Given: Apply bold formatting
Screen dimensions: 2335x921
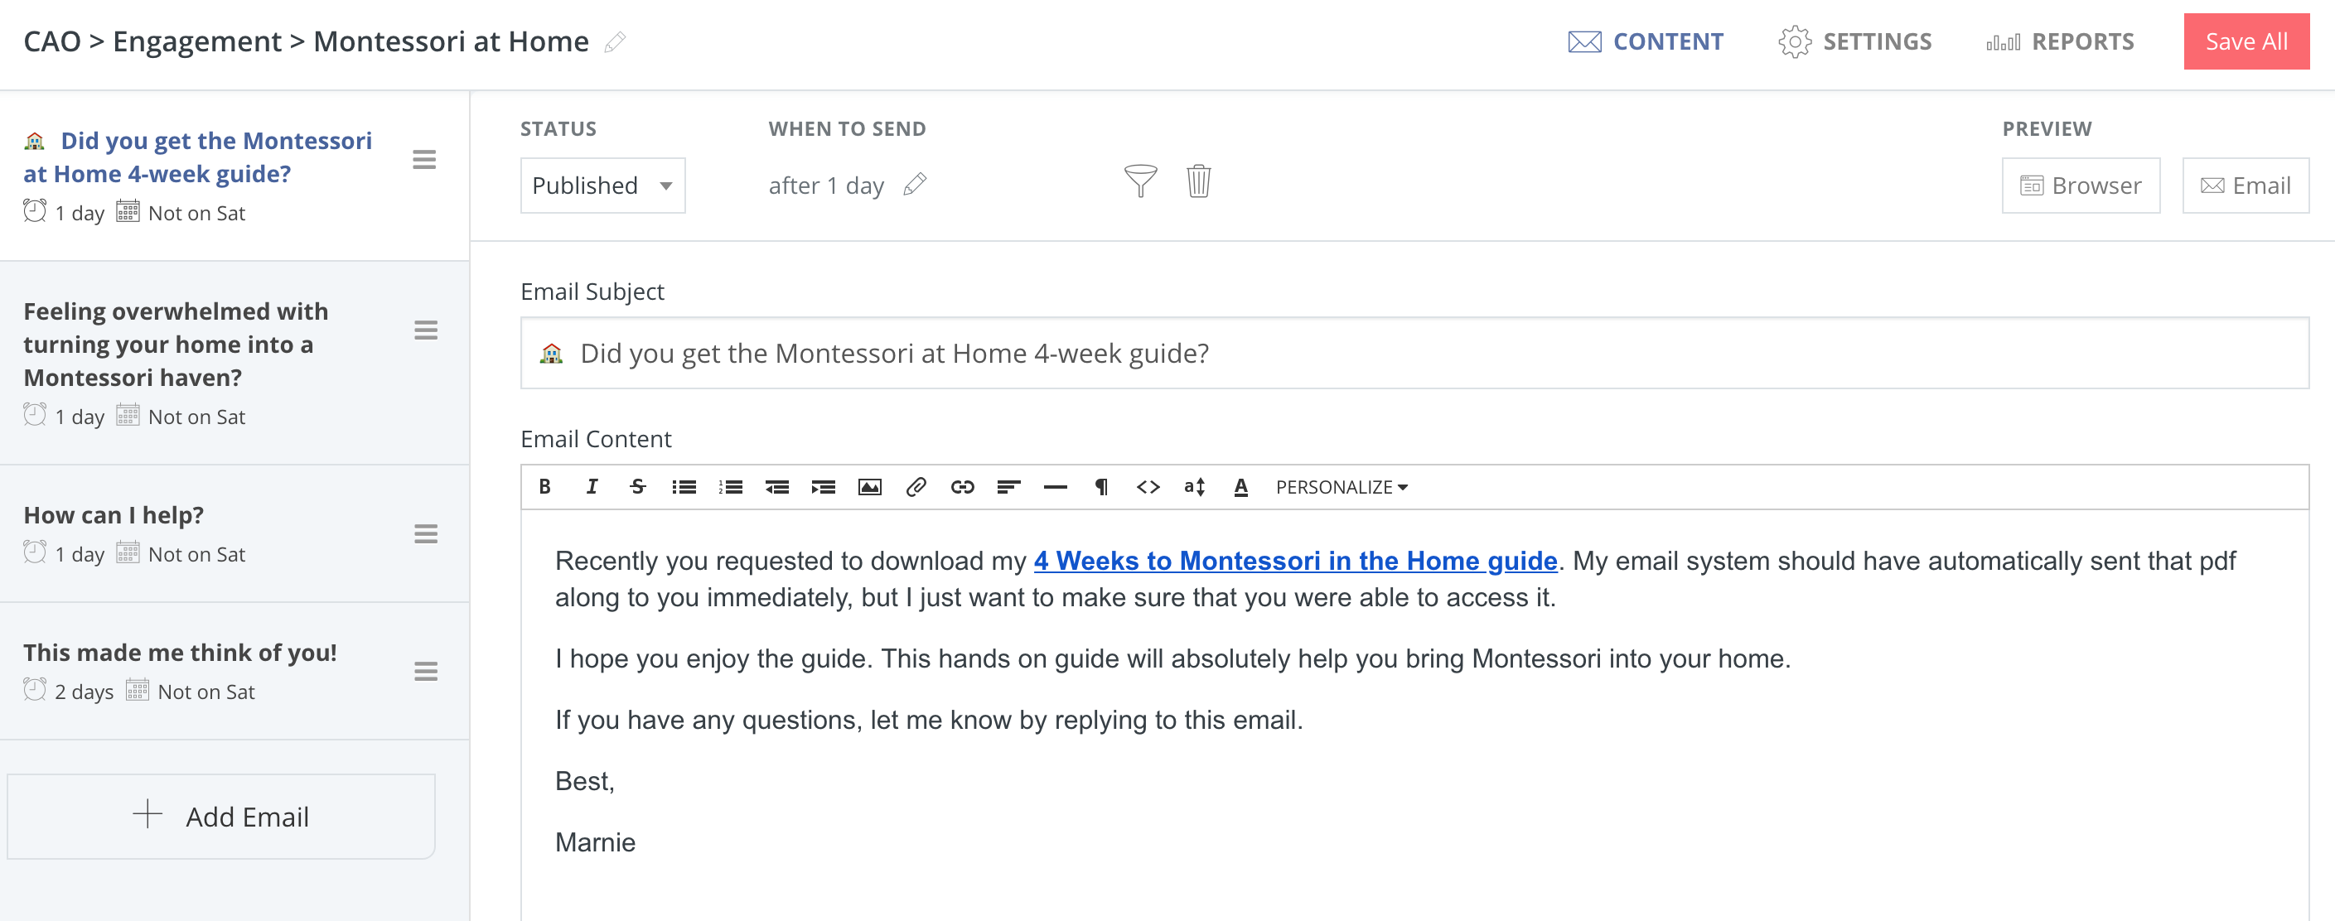Looking at the screenshot, I should pos(544,486).
